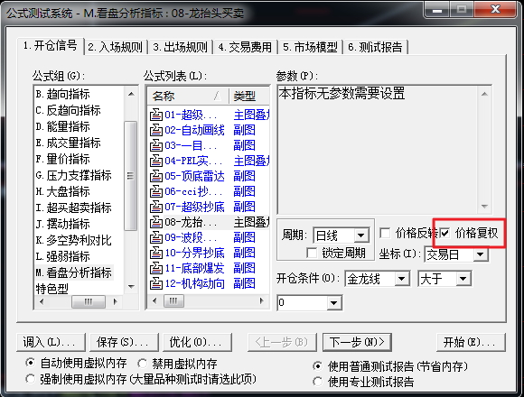
Task: Expand the 开仓条件 dropdown showing 金龙线
Action: tap(401, 279)
